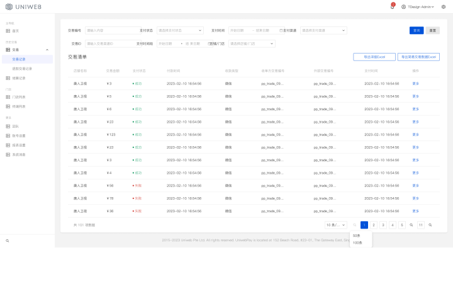The height and width of the screenshot is (284, 453).
Task: Jump to last page 11
Action: point(421,225)
